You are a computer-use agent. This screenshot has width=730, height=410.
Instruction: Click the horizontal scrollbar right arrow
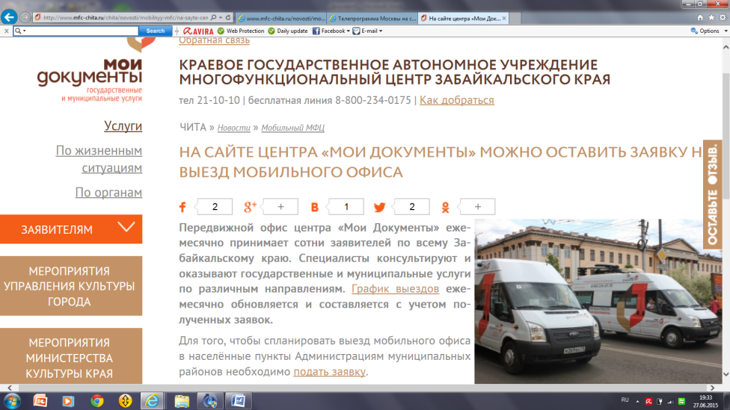click(712, 388)
